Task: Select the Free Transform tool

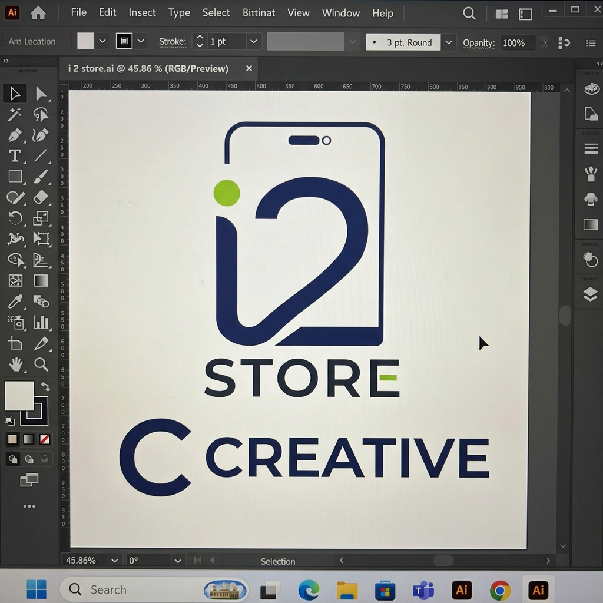Action: (41, 239)
